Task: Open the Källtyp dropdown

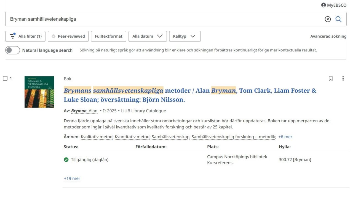Action: click(184, 36)
